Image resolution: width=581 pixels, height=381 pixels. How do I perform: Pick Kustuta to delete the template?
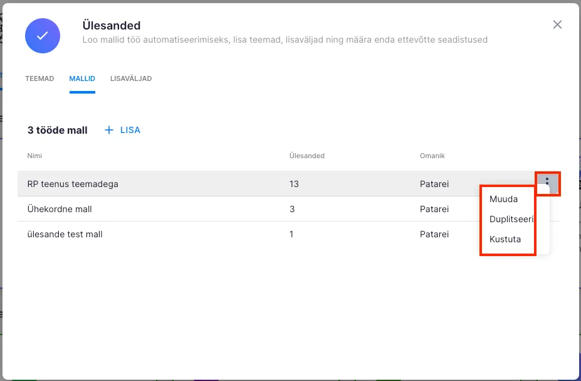click(x=505, y=239)
